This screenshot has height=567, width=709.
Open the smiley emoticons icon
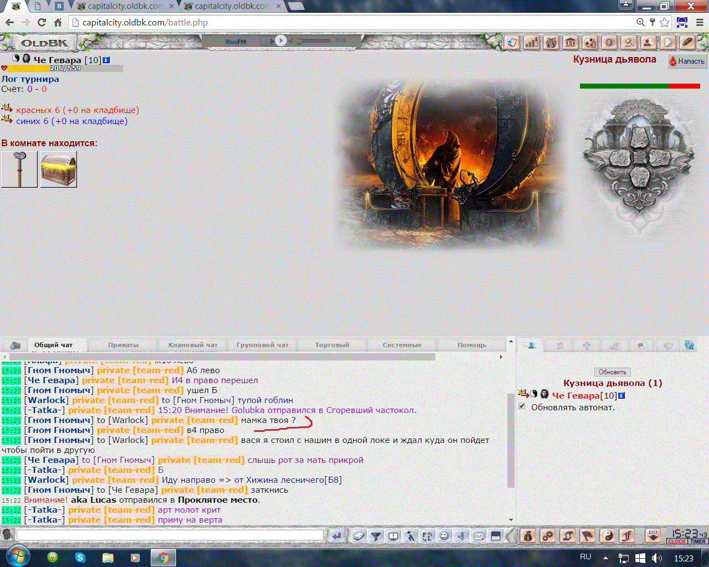coord(444,535)
